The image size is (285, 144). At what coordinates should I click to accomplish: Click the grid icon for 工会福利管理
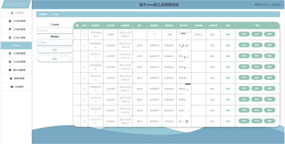point(10,53)
